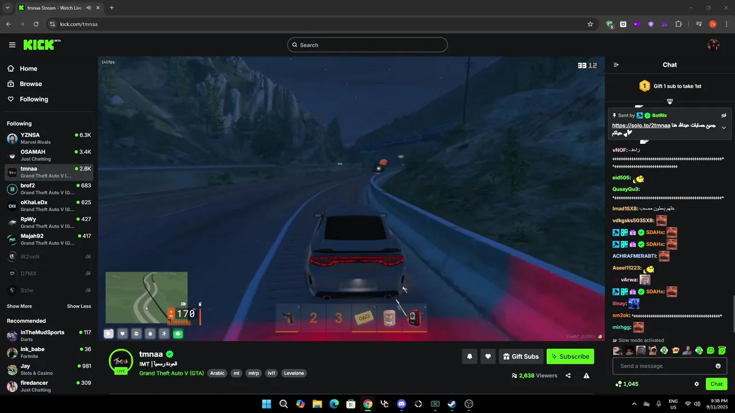Focus the Kick Search box
The width and height of the screenshot is (735, 413).
click(367, 45)
